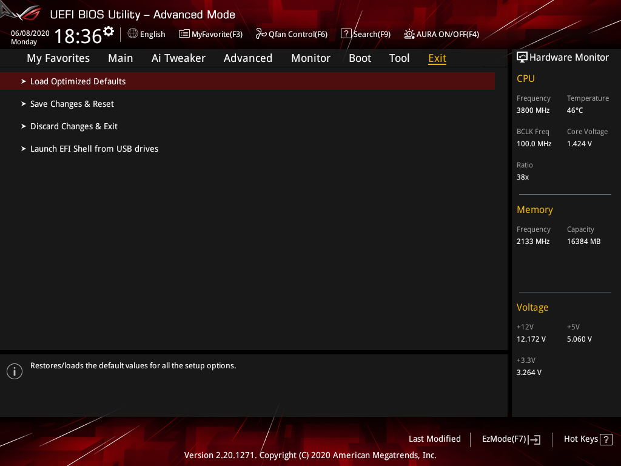Click the 18:36 clock time
Image resolution: width=621 pixels, height=466 pixels.
(x=78, y=36)
